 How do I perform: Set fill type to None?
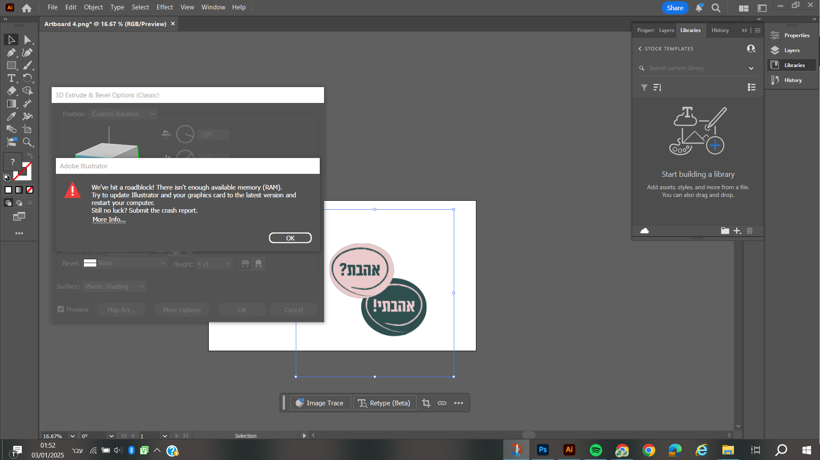pos(29,190)
